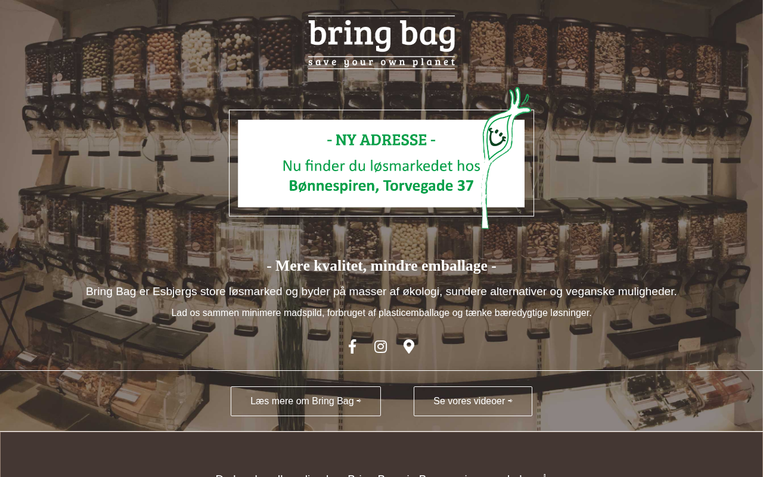Click the green bean sprout mascot
763x477 pixels.
(504, 158)
